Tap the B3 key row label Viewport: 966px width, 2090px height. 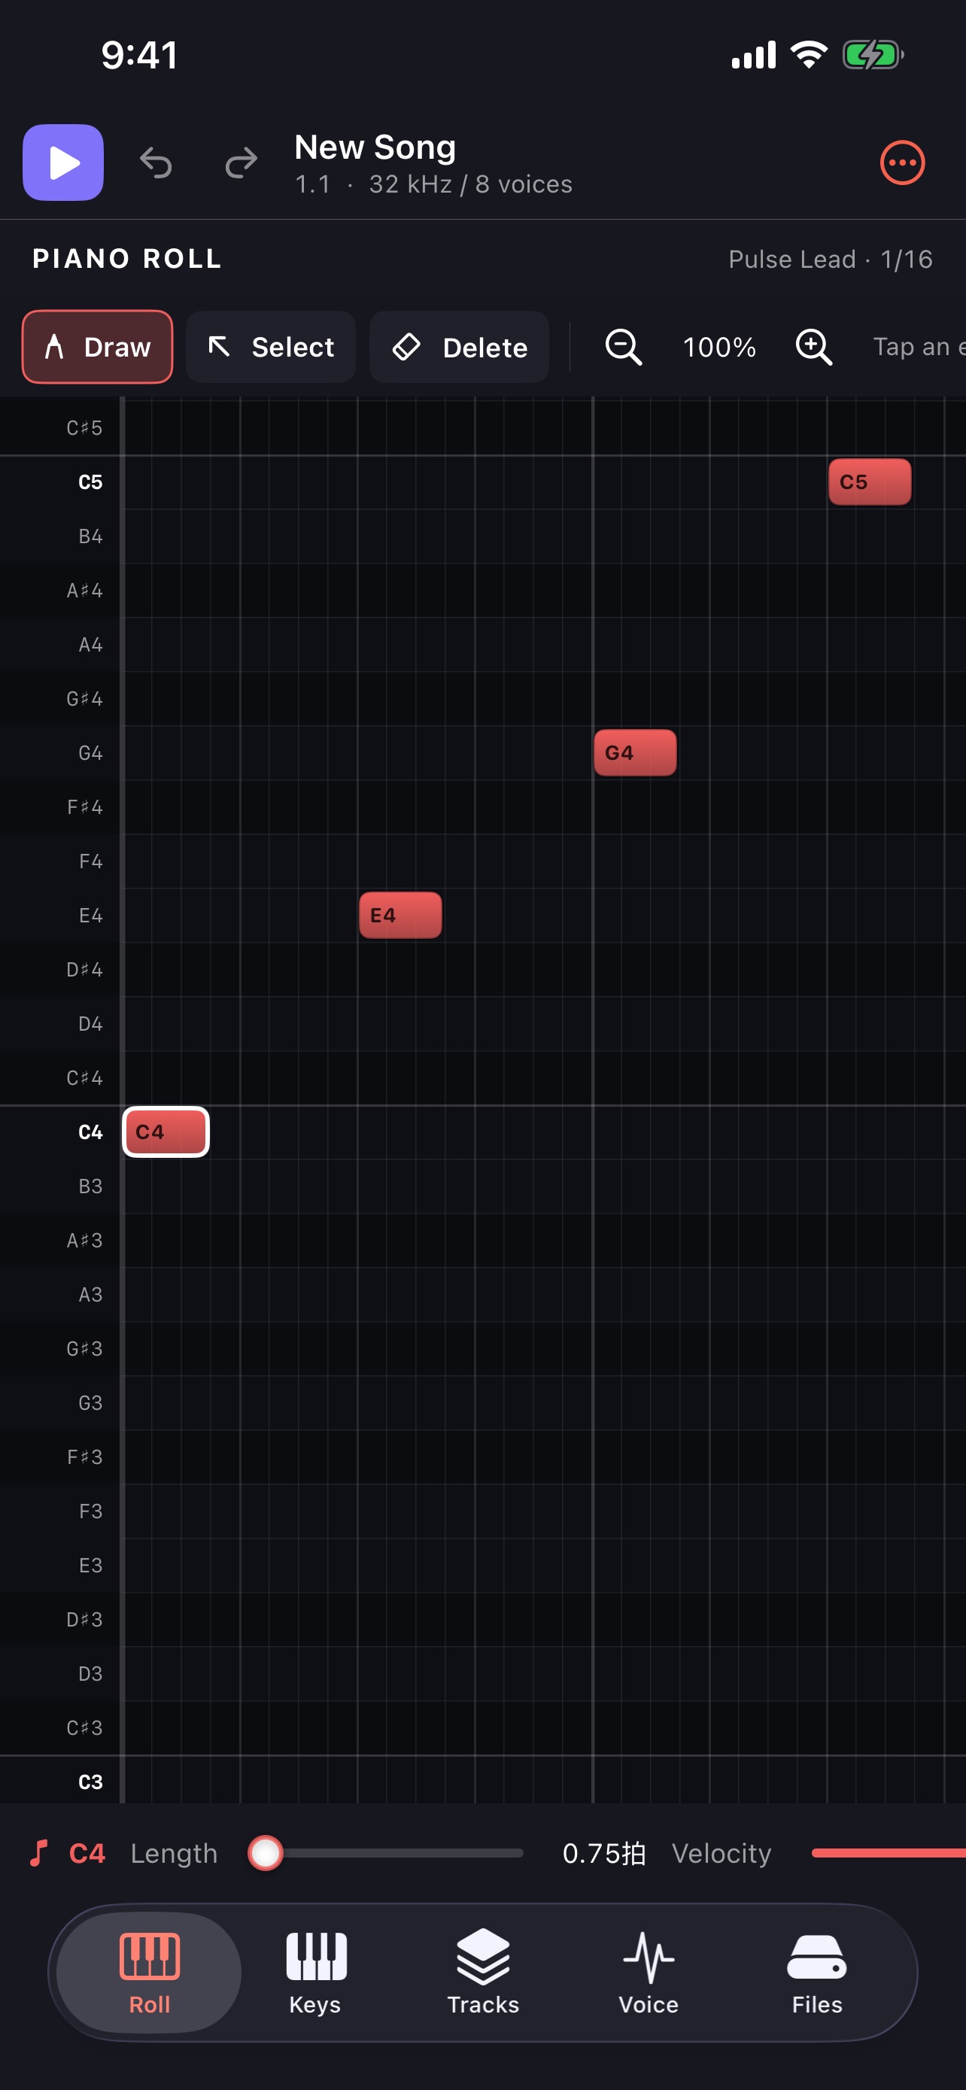click(x=90, y=1186)
